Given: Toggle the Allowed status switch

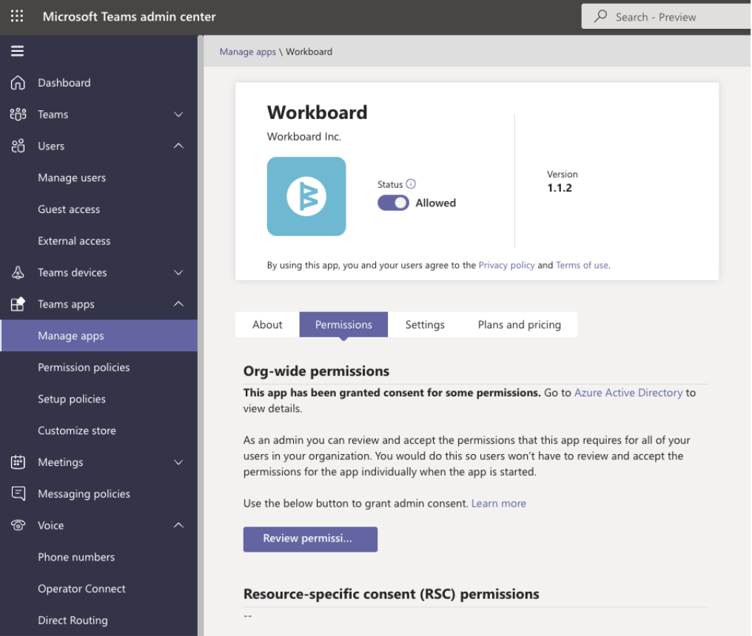Looking at the screenshot, I should (393, 203).
